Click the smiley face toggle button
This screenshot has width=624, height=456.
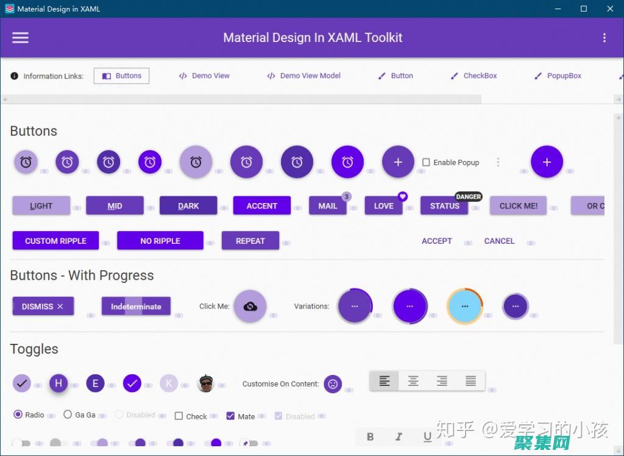coord(333,384)
